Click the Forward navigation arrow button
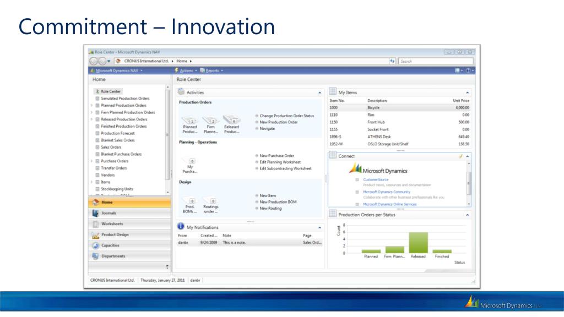This screenshot has width=564, height=317. (x=102, y=61)
